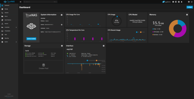Image resolution: width=194 pixels, height=99 pixels.
Task: Click the power icon in top bar
Action: tap(192, 2)
